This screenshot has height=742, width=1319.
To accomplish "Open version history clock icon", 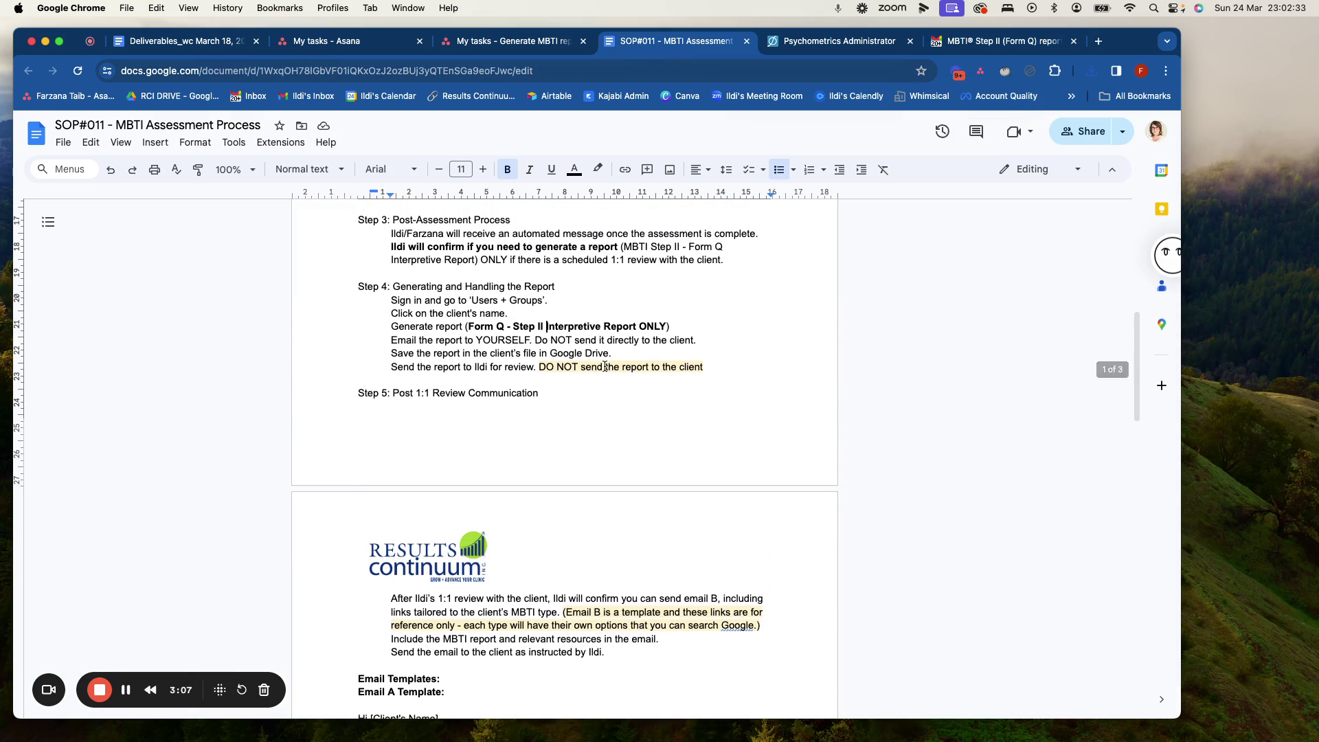I will click(942, 131).
